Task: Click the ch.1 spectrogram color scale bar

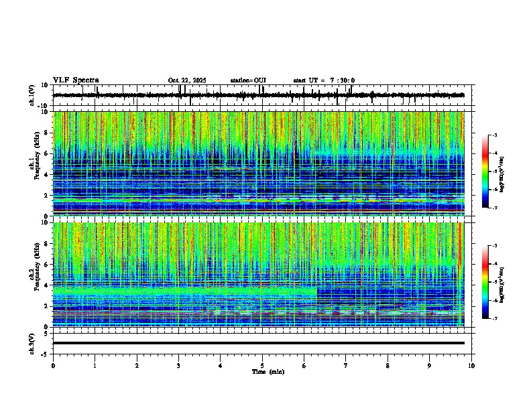Action: (x=485, y=172)
